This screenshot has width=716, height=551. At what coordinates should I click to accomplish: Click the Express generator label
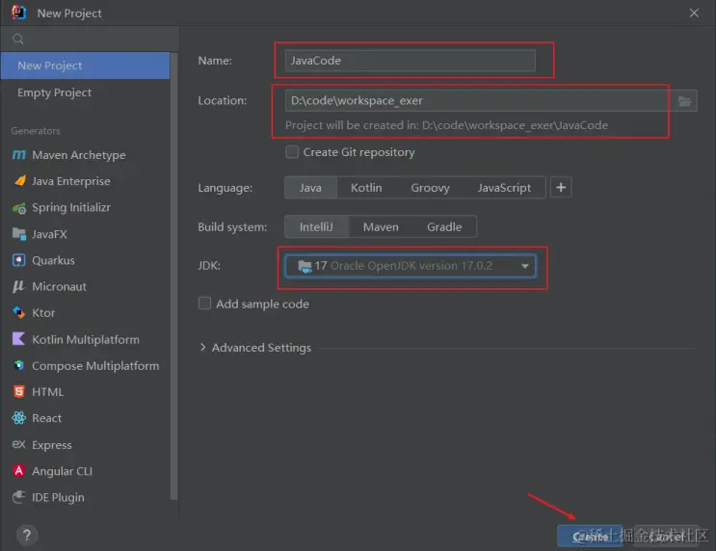click(52, 445)
